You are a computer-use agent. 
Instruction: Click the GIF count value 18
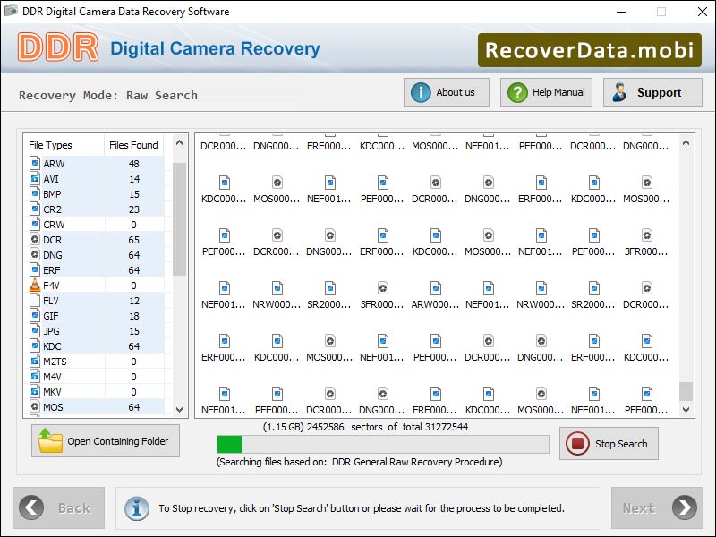(133, 316)
